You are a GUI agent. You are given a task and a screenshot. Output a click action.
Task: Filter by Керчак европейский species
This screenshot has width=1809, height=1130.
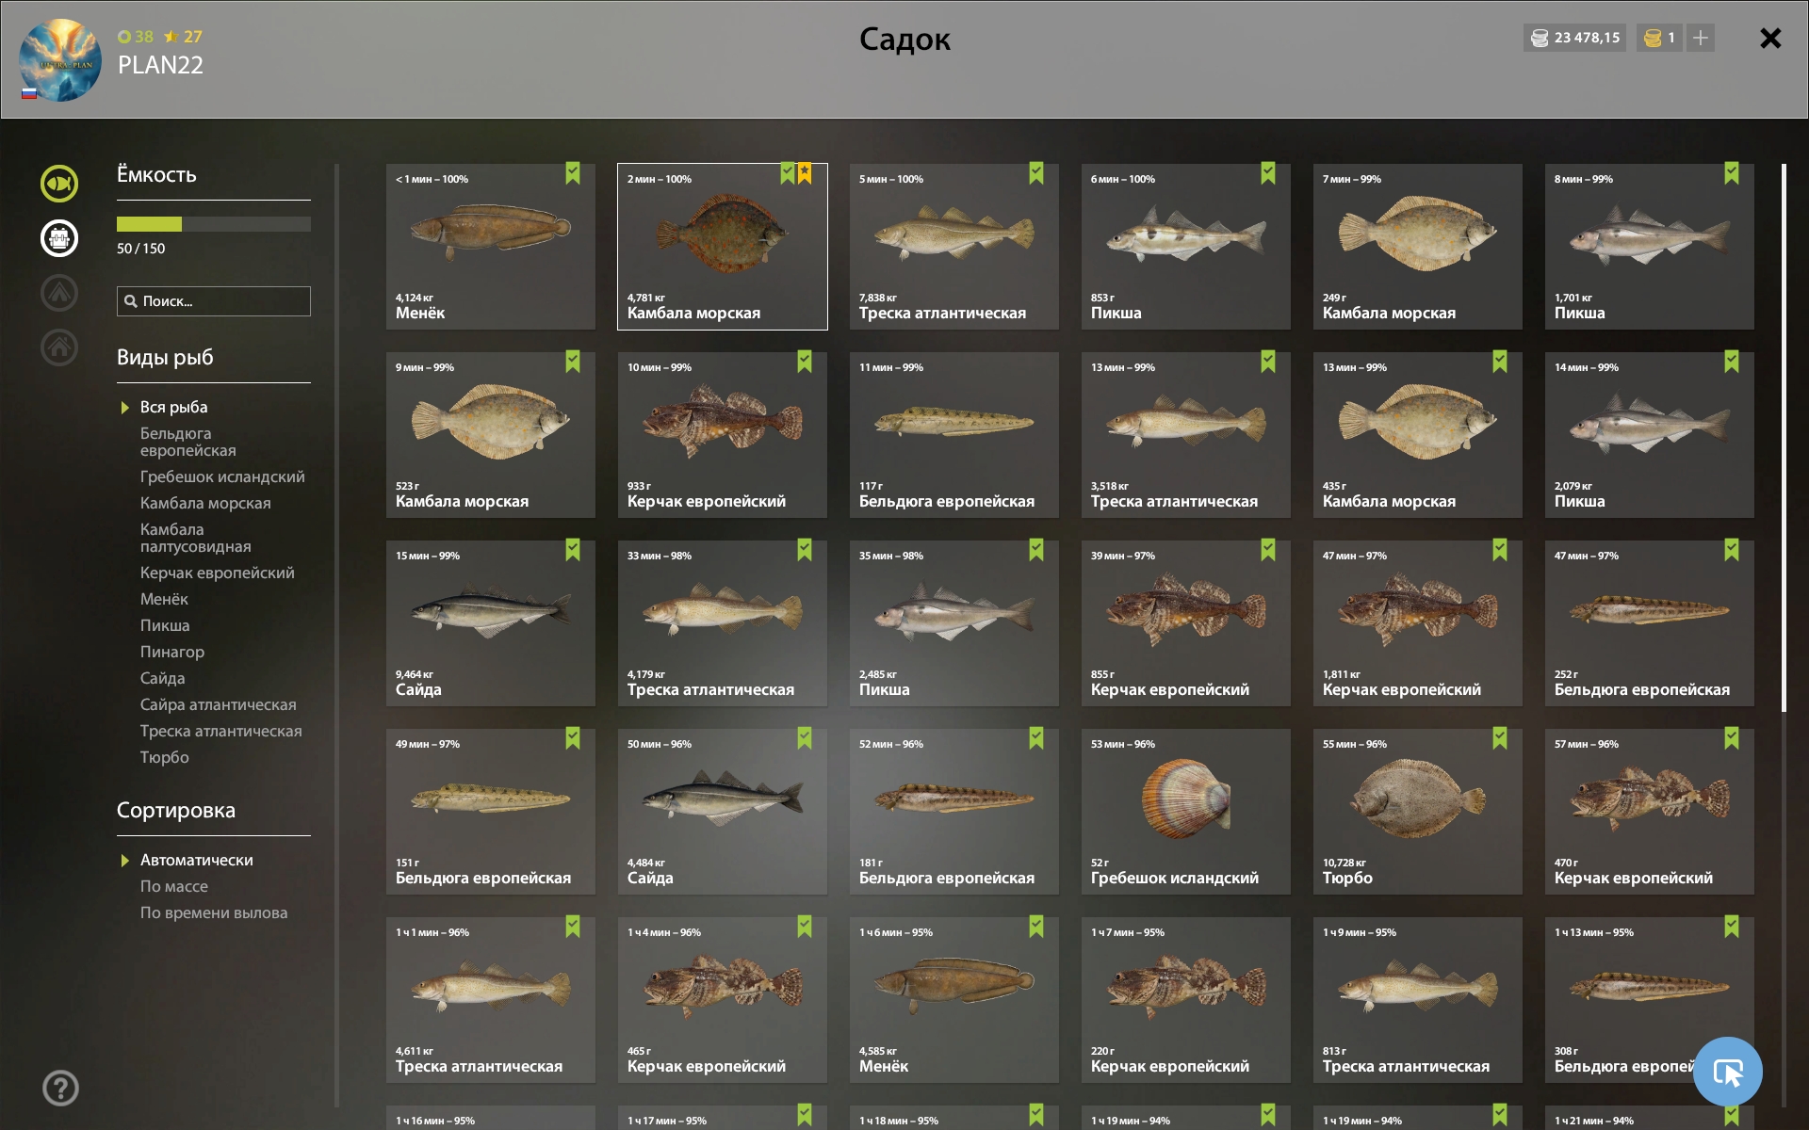tap(217, 573)
